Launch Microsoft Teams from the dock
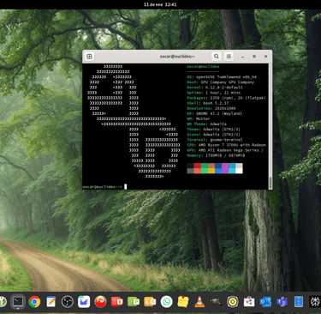321x314 pixels. (282, 301)
